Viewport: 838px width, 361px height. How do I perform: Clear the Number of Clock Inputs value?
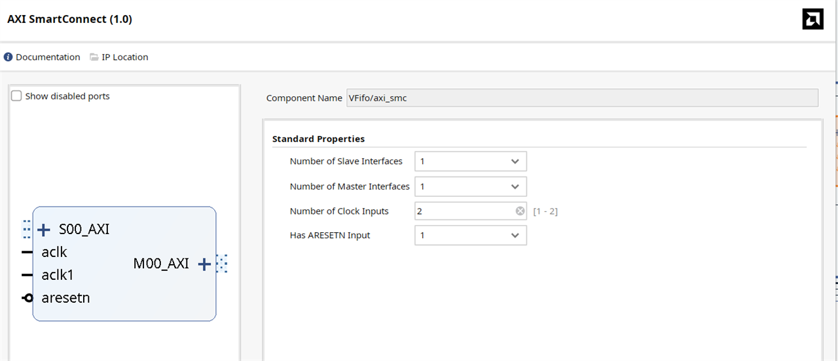(520, 211)
